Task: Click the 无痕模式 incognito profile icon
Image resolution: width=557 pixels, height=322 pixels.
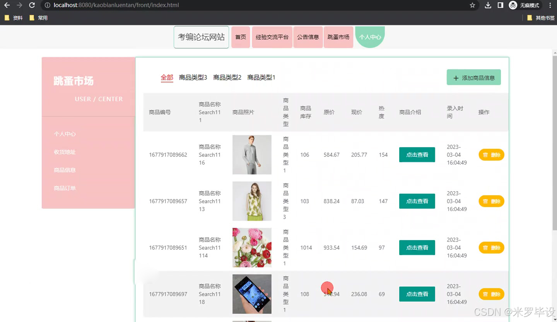Action: [x=513, y=5]
